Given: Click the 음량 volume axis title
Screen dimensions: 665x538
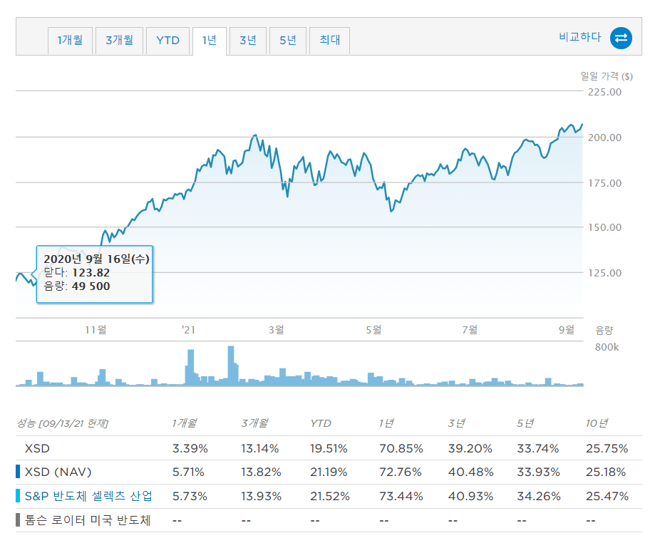Looking at the screenshot, I should pos(604,330).
